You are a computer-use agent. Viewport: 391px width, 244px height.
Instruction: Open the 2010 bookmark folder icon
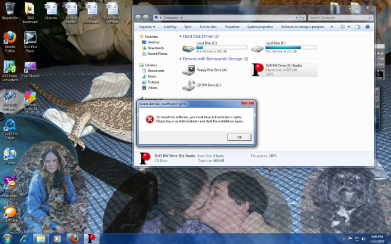pyautogui.click(x=30, y=13)
